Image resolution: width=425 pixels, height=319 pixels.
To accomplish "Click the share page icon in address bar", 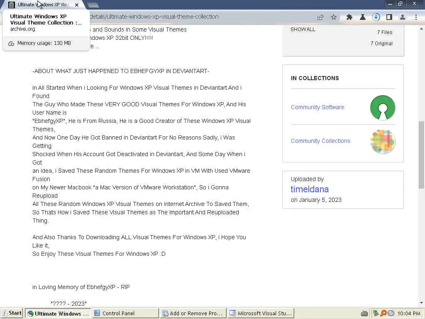I will [320, 17].
